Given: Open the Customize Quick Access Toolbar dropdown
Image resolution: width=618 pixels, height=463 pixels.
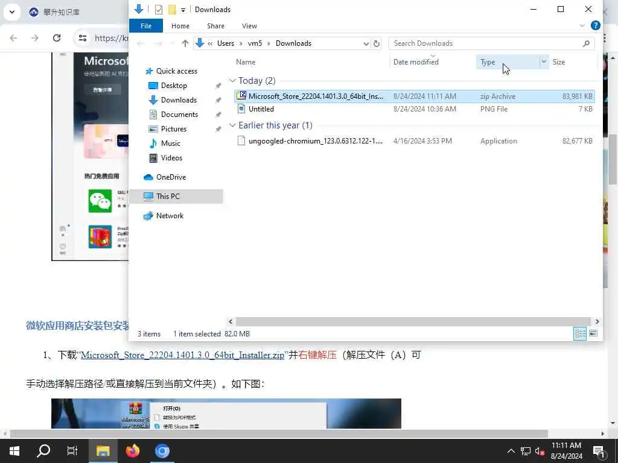Looking at the screenshot, I should click(183, 10).
